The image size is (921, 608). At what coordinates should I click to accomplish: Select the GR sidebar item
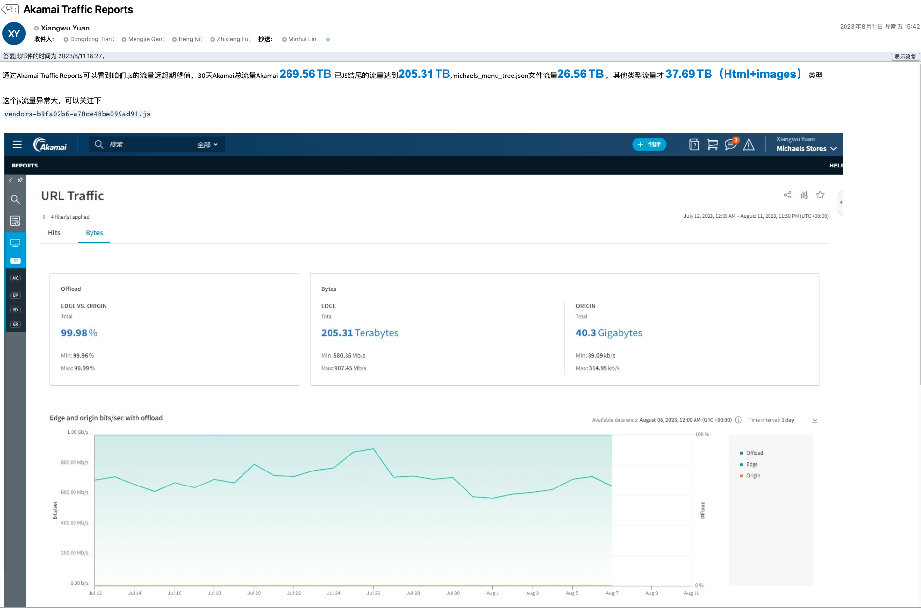click(15, 324)
